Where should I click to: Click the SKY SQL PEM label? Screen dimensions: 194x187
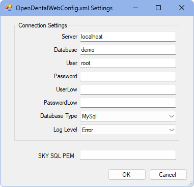[x=56, y=156]
